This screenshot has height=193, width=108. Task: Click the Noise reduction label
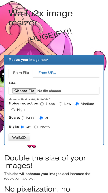(24, 104)
